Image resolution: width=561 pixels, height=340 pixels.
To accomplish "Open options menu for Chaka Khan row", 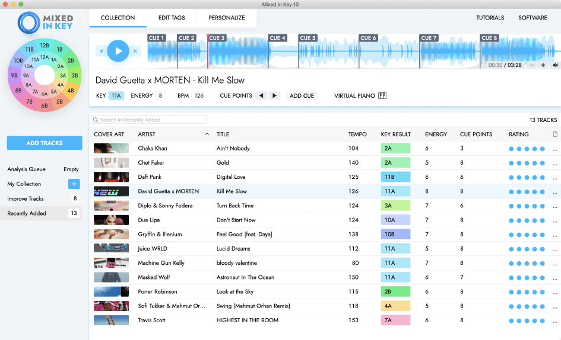I will 555,149.
